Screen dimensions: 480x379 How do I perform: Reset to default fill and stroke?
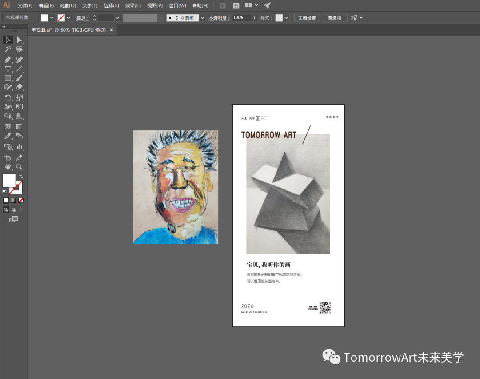4,191
